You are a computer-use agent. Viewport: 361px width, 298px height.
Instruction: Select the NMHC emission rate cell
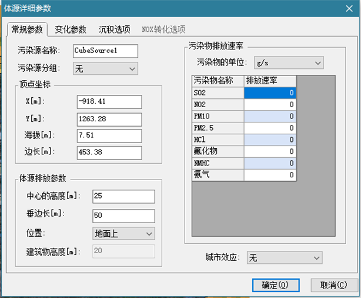[270, 163]
